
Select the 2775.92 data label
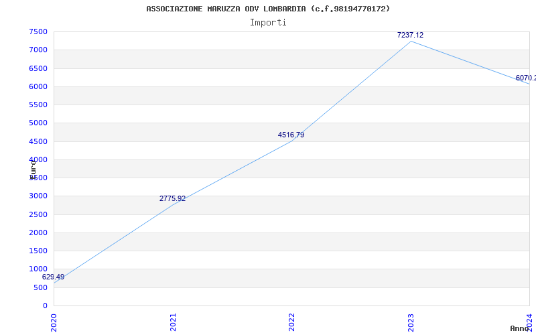coord(172,198)
